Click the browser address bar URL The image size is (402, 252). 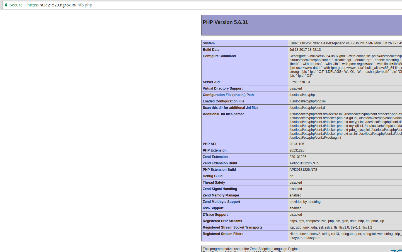[59, 5]
